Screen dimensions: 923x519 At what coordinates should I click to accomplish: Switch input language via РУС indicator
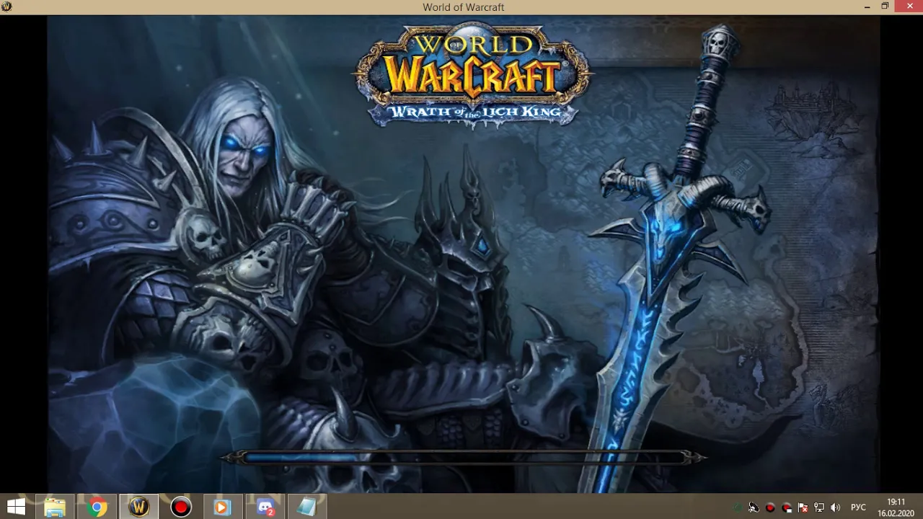point(858,507)
